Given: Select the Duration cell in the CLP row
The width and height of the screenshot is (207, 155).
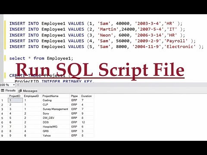Looking at the screenshot, I should click(x=87, y=105).
